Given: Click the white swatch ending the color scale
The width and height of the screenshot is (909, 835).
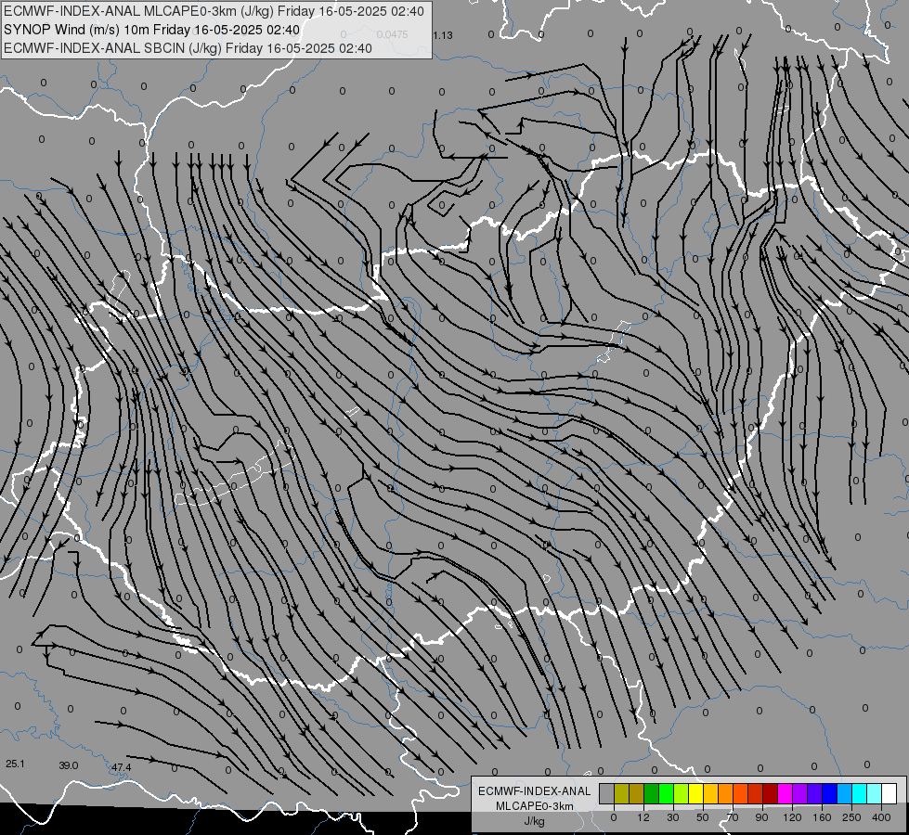Looking at the screenshot, I should click(890, 793).
